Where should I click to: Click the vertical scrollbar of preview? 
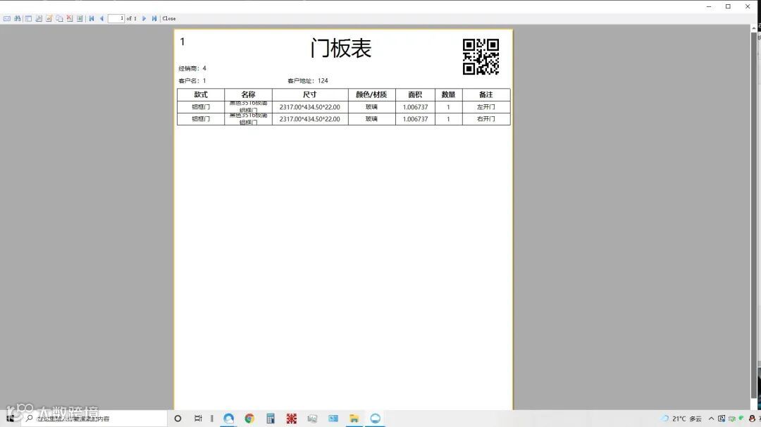coord(754,217)
